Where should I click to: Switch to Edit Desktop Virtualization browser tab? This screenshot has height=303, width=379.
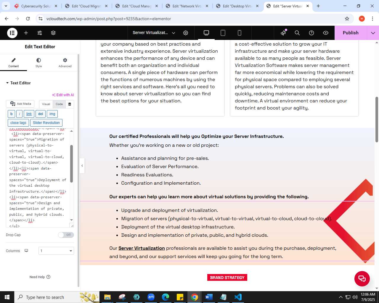click(237, 6)
